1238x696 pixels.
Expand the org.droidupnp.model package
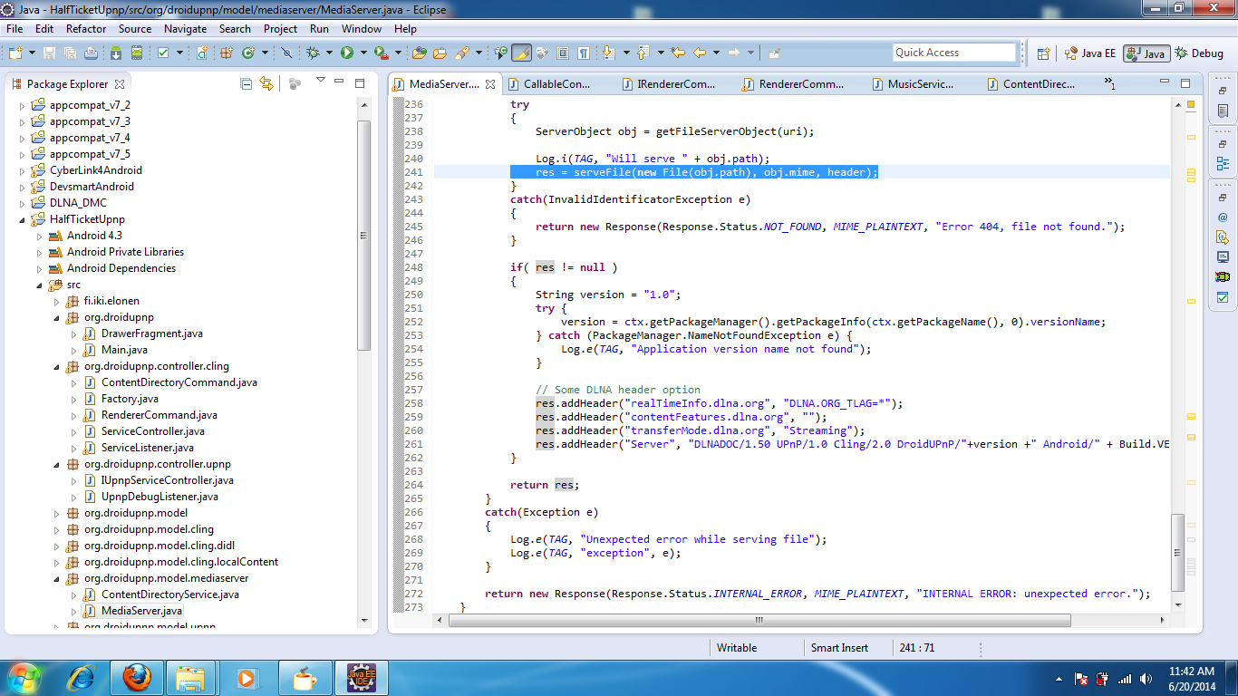(57, 513)
